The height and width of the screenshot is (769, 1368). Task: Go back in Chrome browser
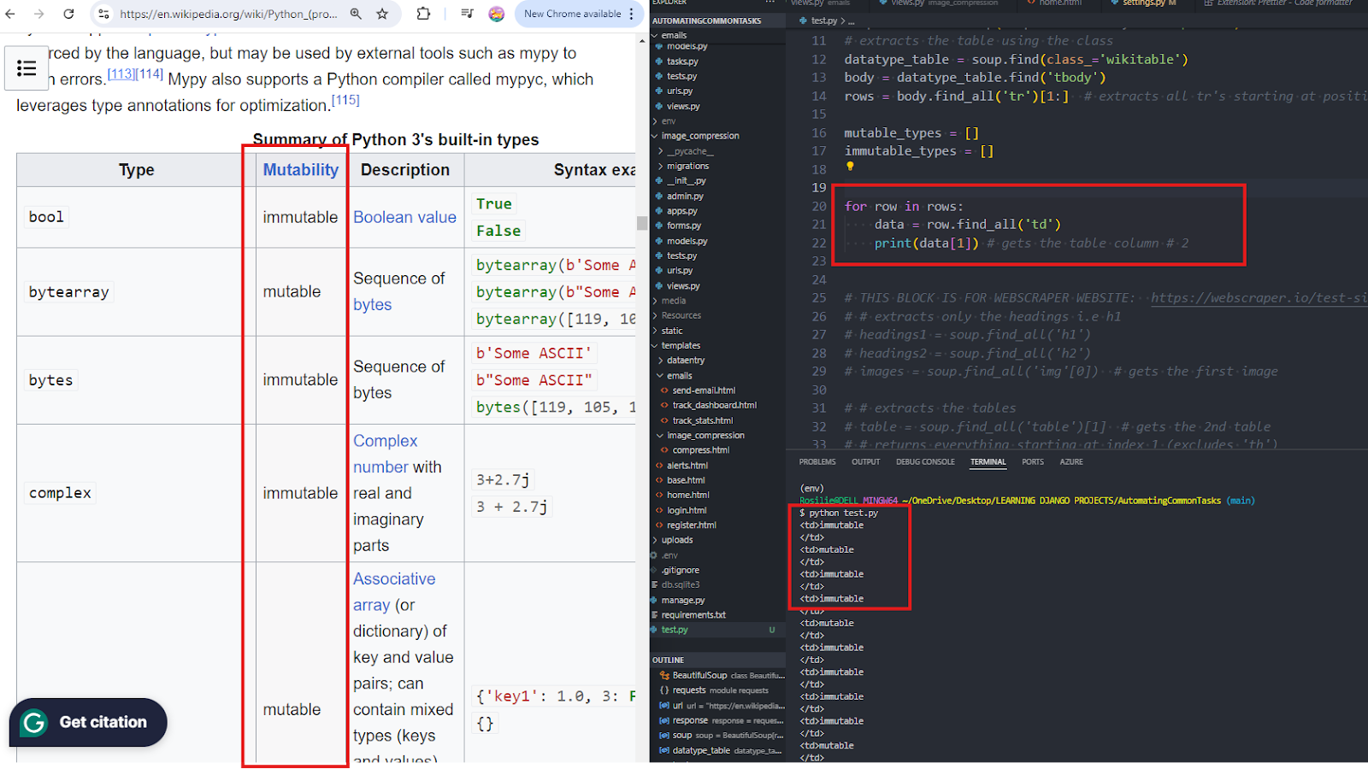click(11, 14)
